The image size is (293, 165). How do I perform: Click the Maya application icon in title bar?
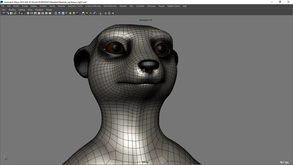[x=2, y=2]
